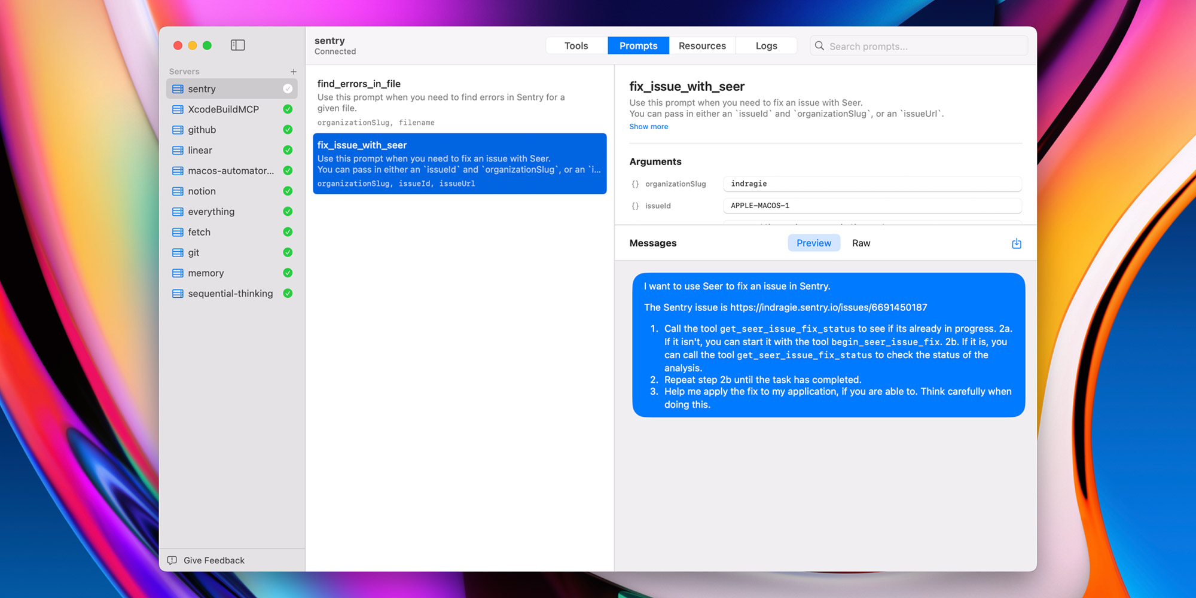The width and height of the screenshot is (1196, 598).
Task: Switch Messages view to Raw
Action: 861,243
